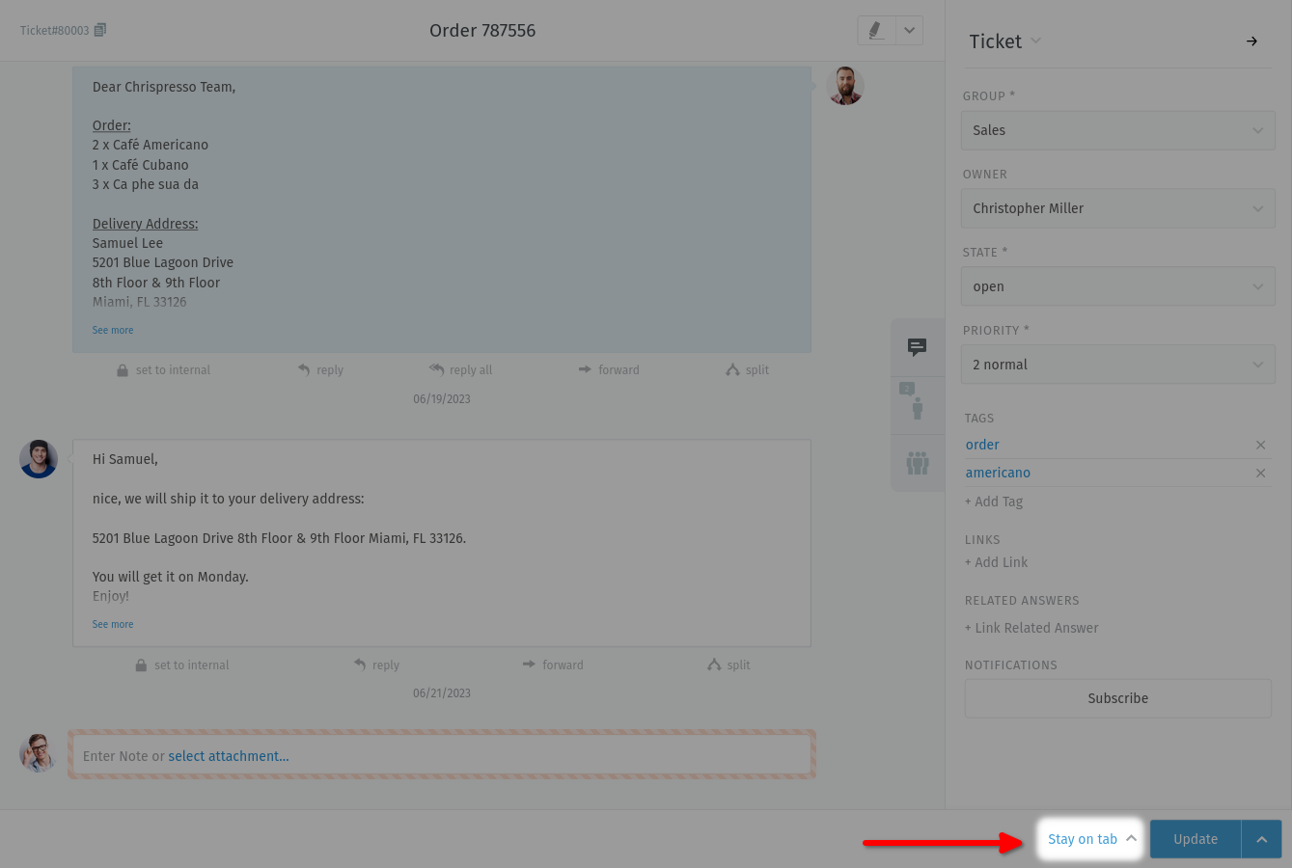This screenshot has width=1292, height=868.
Task: Open the customer sidebar tab icon
Action: (917, 405)
